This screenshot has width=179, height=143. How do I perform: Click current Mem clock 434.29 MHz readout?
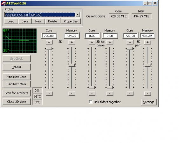(141, 16)
